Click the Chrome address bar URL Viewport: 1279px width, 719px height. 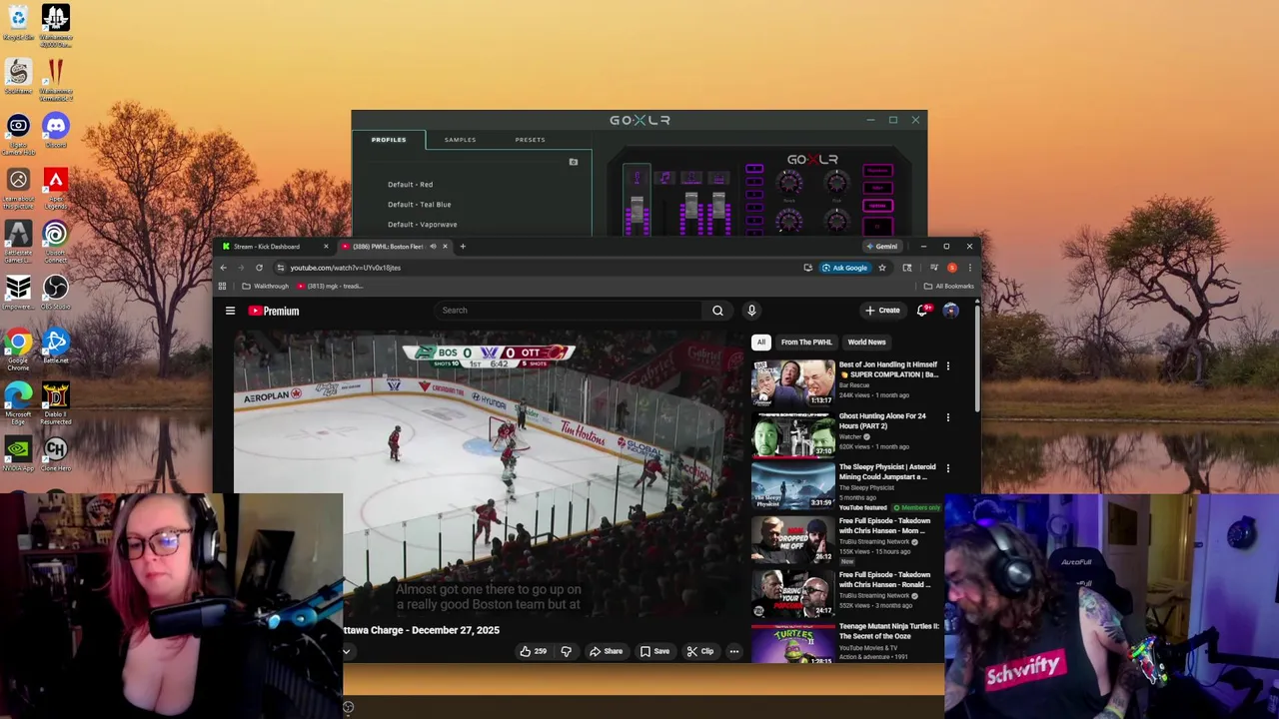[x=346, y=268]
